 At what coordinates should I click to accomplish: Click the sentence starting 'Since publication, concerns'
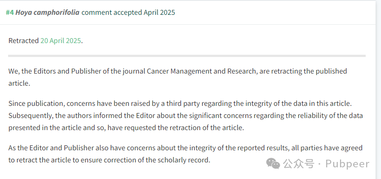pyautogui.click(x=180, y=104)
